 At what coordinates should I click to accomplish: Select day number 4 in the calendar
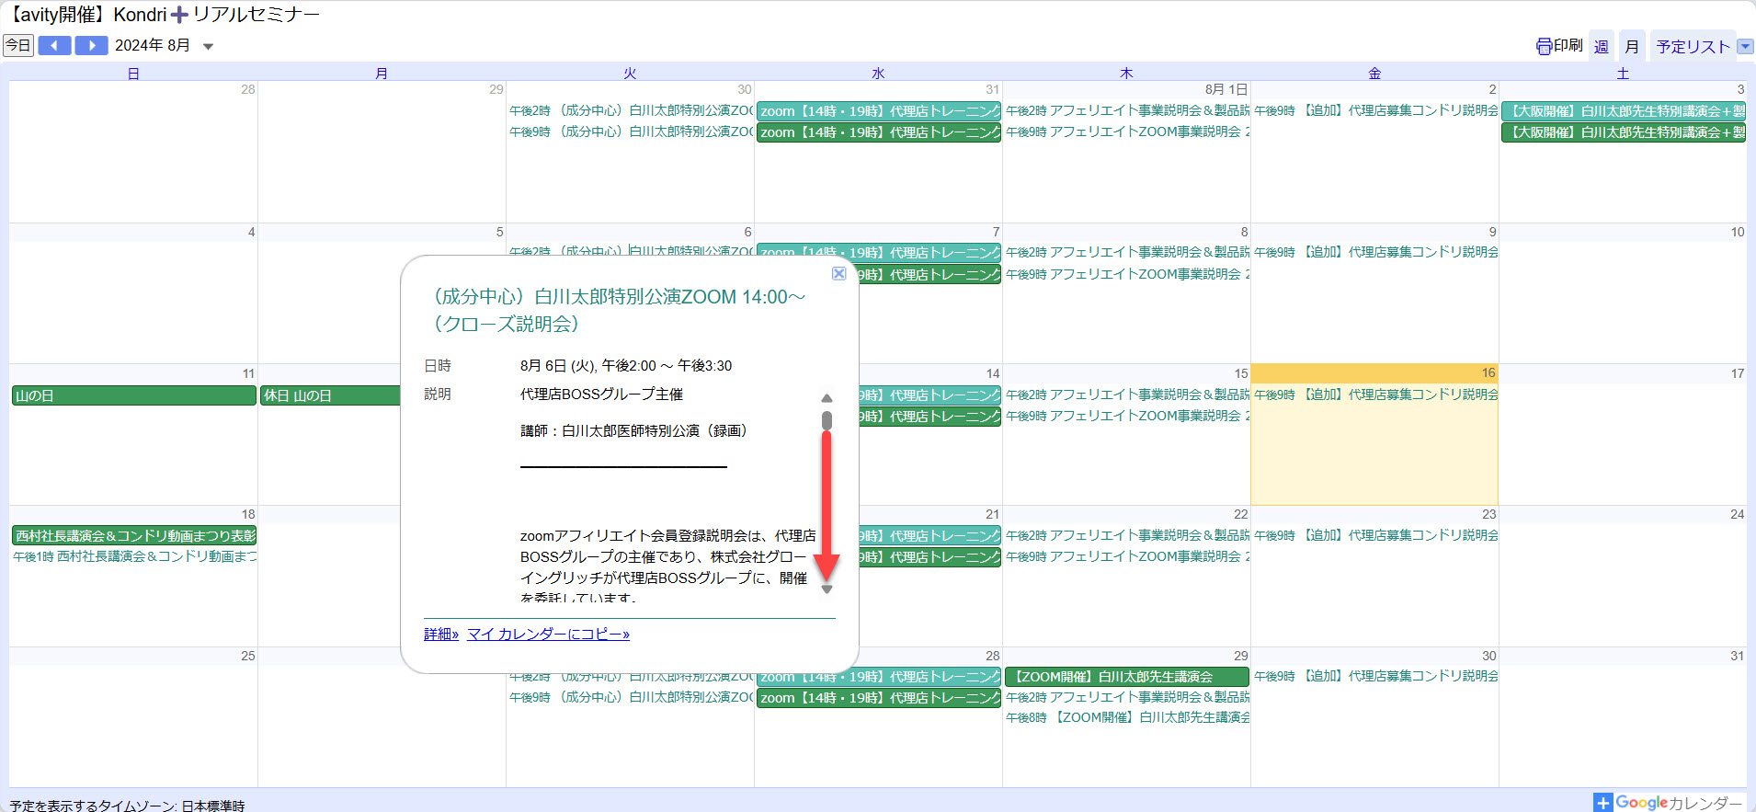pyautogui.click(x=251, y=232)
